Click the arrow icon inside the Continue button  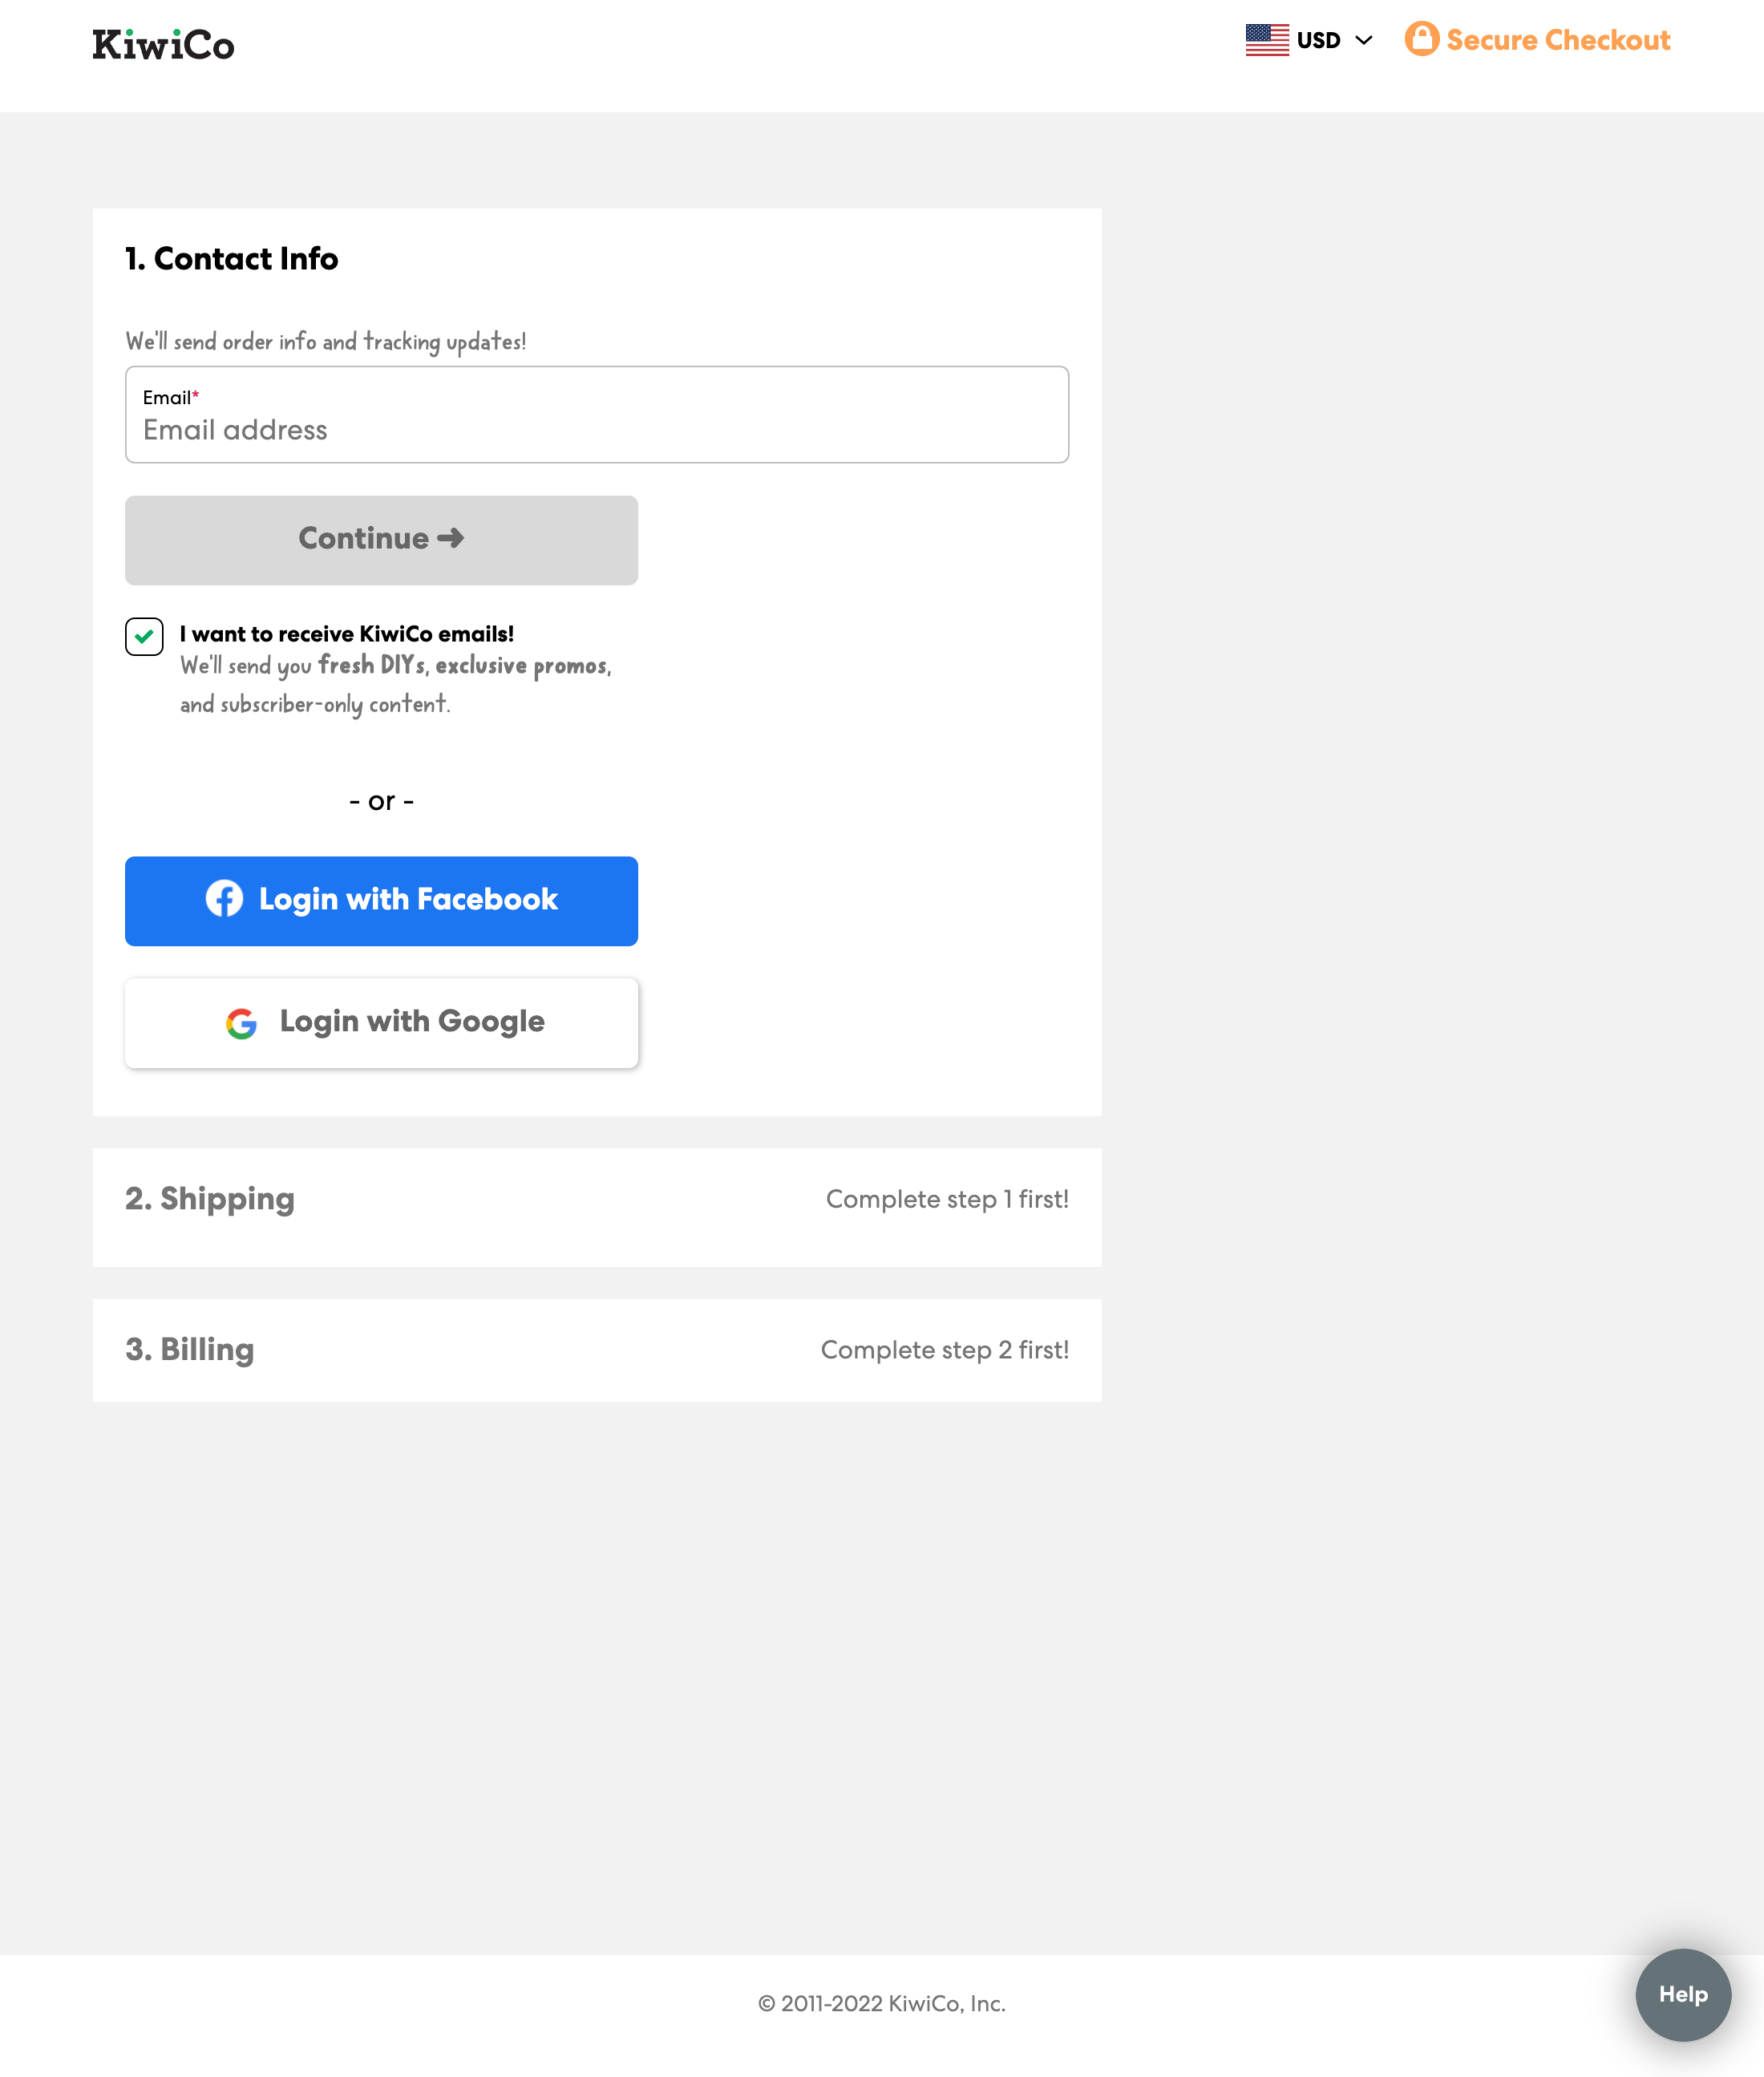(452, 539)
